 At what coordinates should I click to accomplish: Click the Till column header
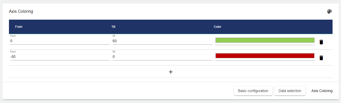click(x=114, y=27)
